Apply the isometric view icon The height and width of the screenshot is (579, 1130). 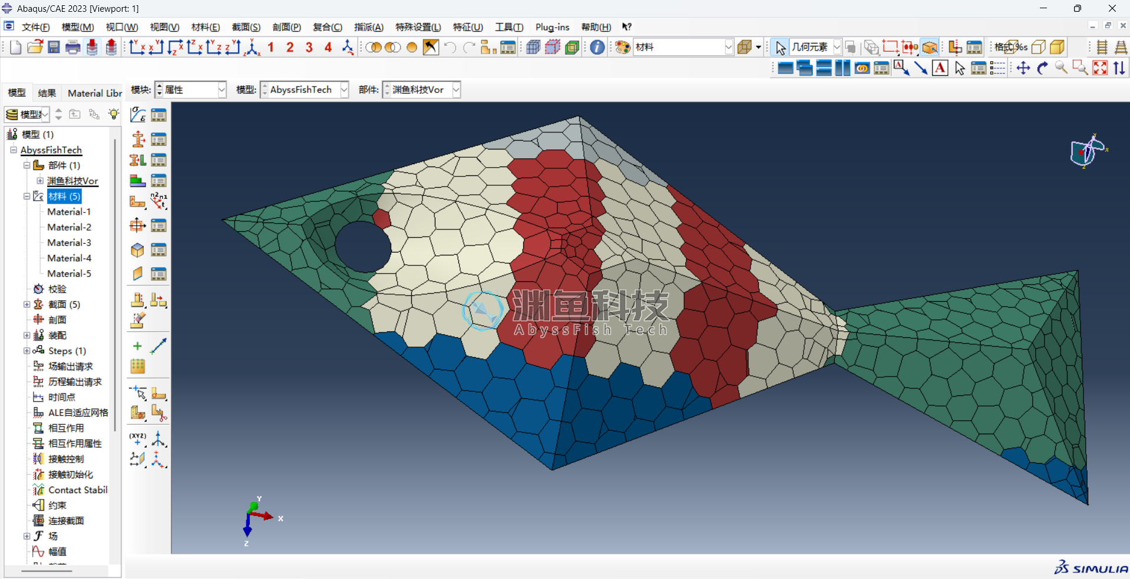point(252,47)
